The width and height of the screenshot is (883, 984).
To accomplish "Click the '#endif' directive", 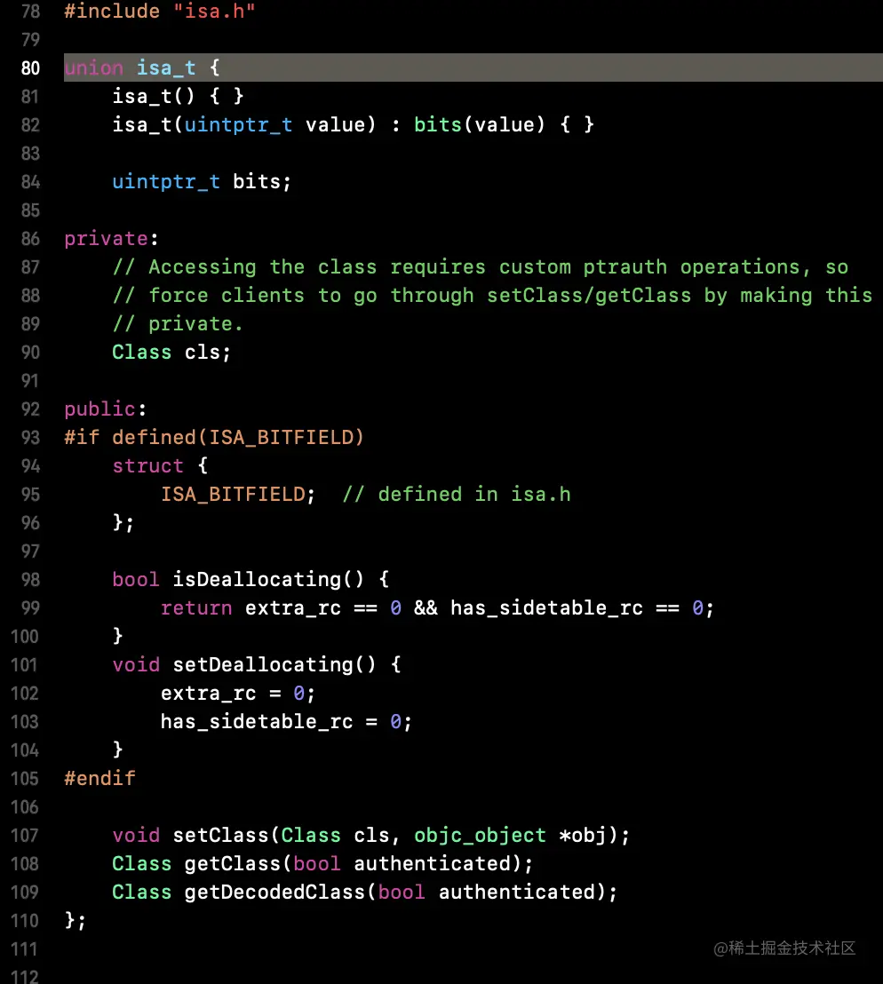I will click(x=99, y=778).
